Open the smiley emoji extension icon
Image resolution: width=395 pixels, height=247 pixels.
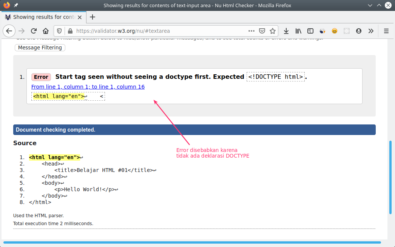(x=335, y=31)
